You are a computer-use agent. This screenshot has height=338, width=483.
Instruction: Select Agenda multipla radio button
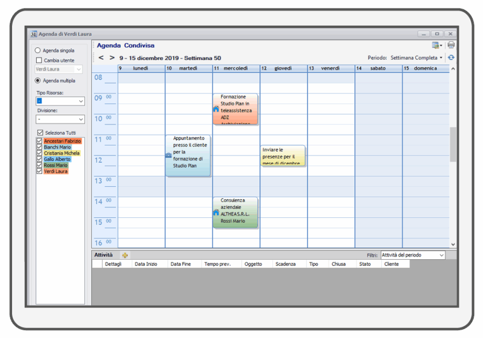pyautogui.click(x=38, y=80)
